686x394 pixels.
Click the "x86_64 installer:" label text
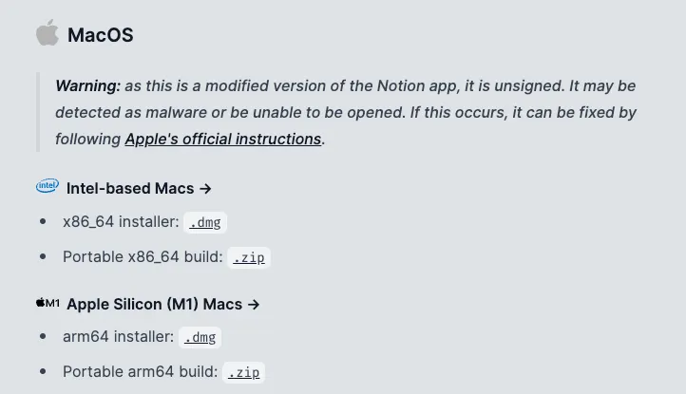point(120,222)
